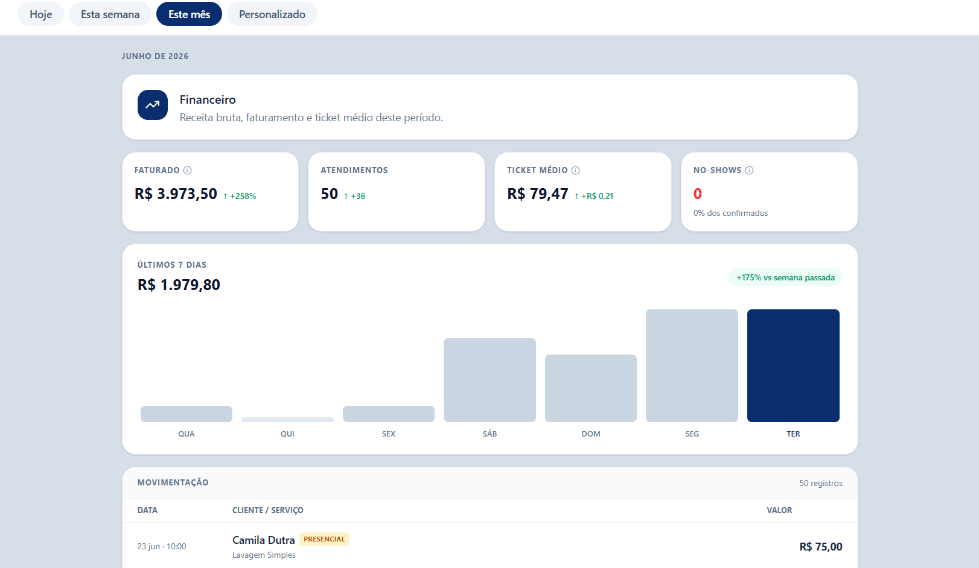Click the Financeiro trending chart icon
This screenshot has height=568, width=979.
[153, 105]
